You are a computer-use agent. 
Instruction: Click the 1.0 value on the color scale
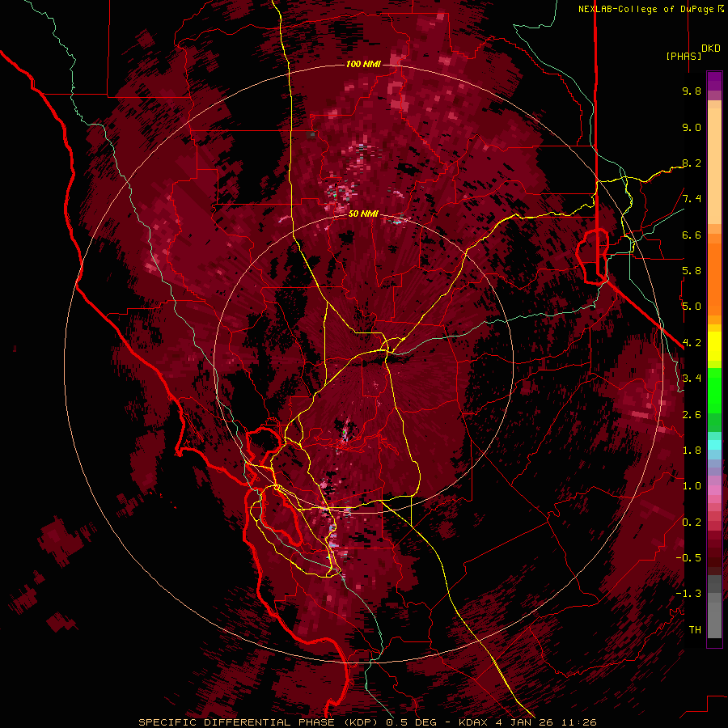click(x=692, y=486)
